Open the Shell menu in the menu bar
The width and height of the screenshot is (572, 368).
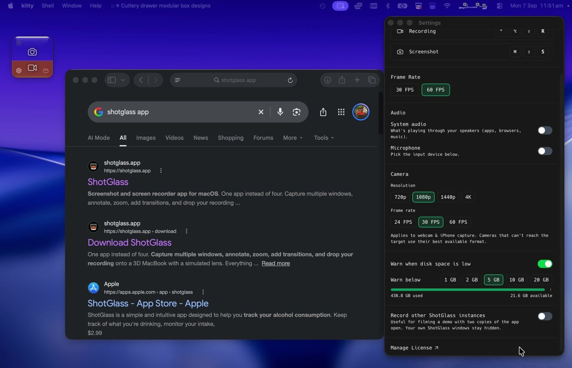click(x=48, y=6)
